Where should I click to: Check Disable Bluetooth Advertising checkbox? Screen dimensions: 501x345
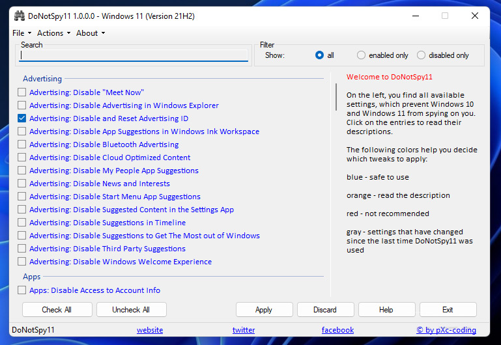[x=21, y=145]
